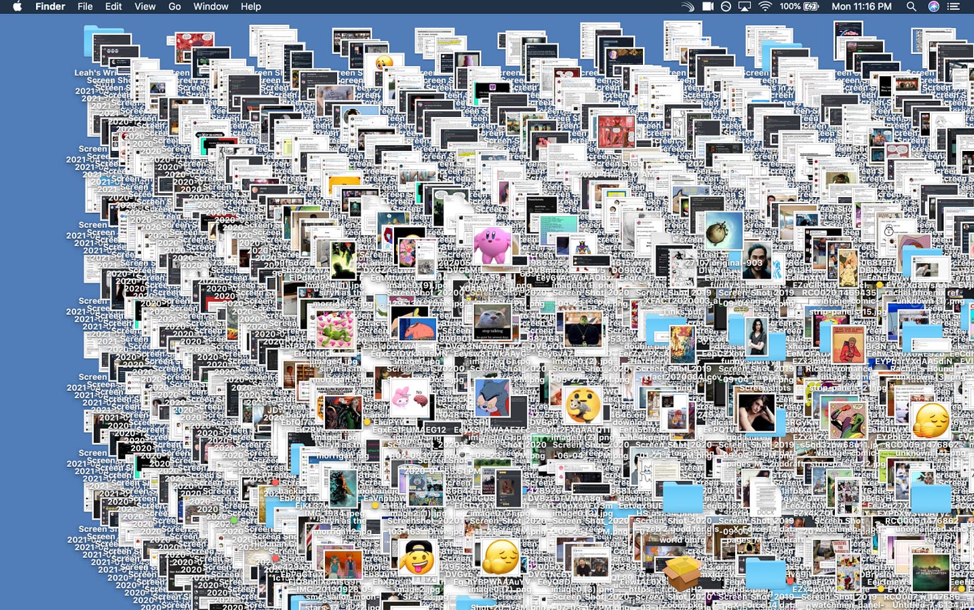Click the Wi-Fi status icon

click(765, 7)
